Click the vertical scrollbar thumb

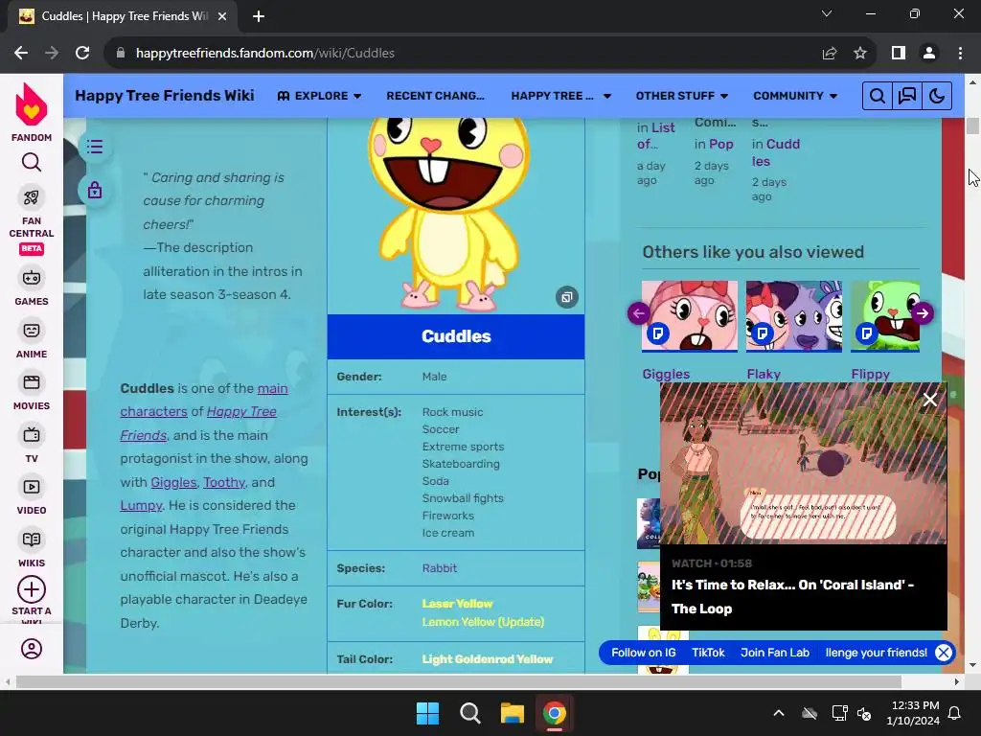coord(973,126)
